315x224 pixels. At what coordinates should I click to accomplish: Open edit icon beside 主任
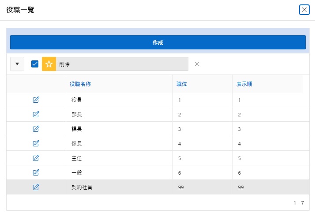(36, 158)
